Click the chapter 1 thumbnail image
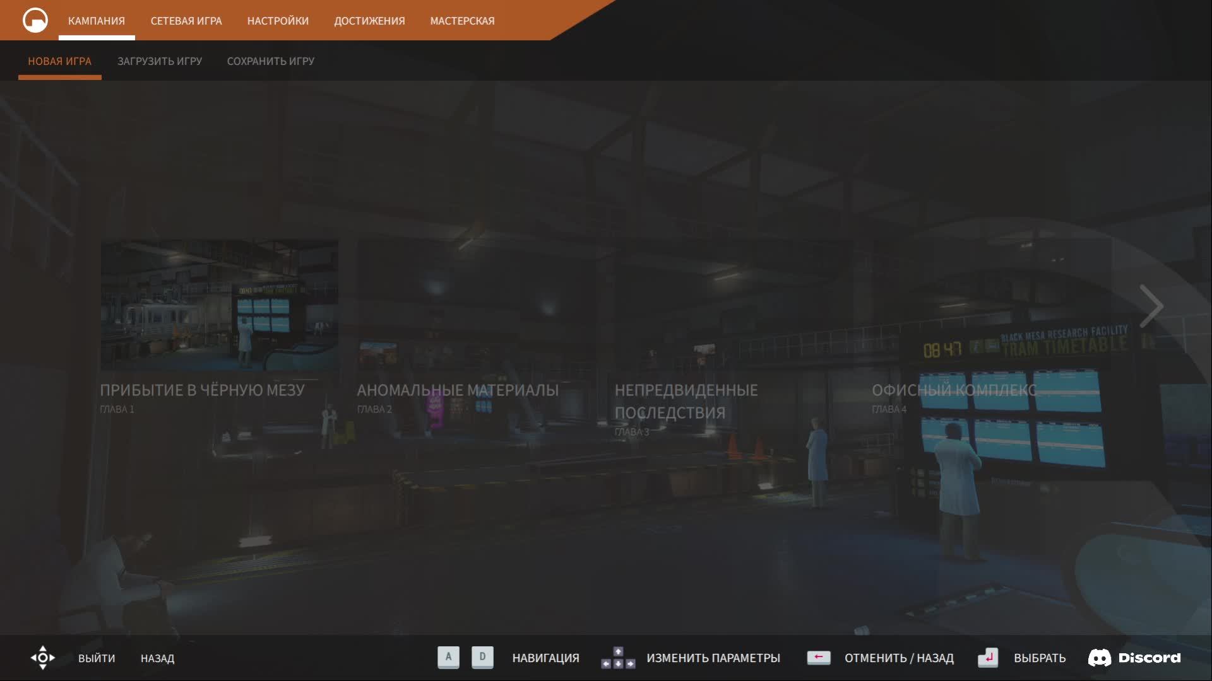1212x681 pixels. coord(220,305)
